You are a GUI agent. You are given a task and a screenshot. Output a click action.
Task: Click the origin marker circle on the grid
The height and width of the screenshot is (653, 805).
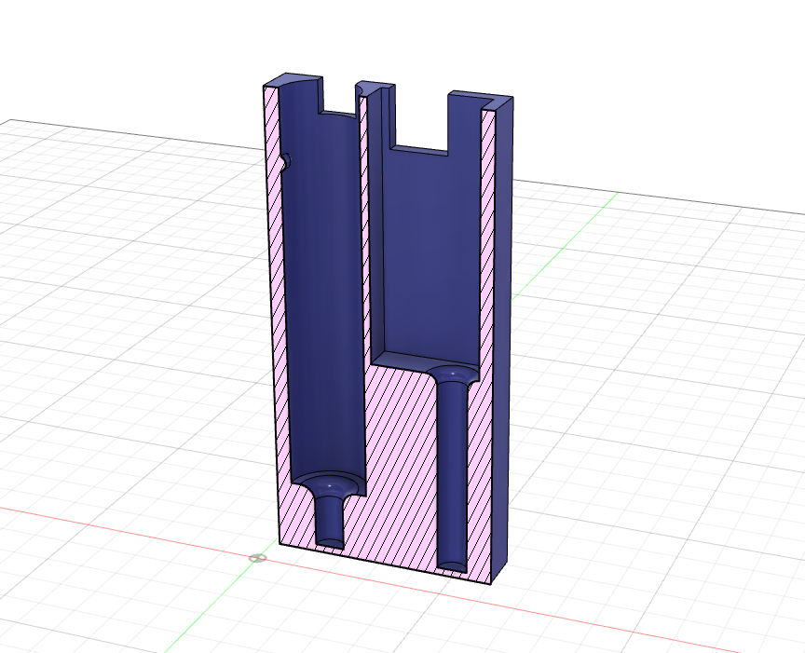click(x=258, y=558)
